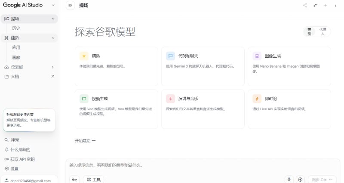Click the microphone icon on 演讲与音乐 card

170,99
